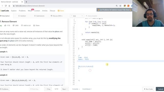The height and width of the screenshot is (92, 164).
Task: Go to the Prev problem
Action: [x=48, y=89]
